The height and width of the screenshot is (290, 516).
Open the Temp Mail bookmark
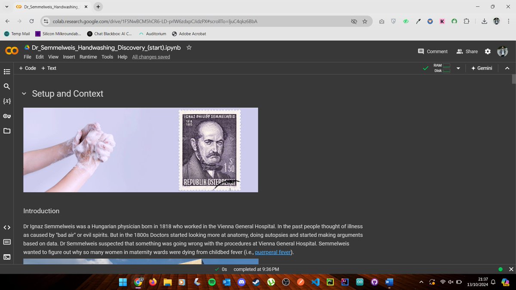pyautogui.click(x=17, y=34)
